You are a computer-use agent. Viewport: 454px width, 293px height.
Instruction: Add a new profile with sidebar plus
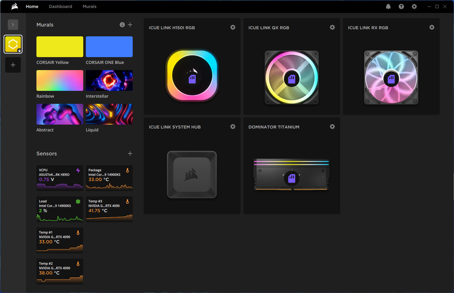[13, 65]
